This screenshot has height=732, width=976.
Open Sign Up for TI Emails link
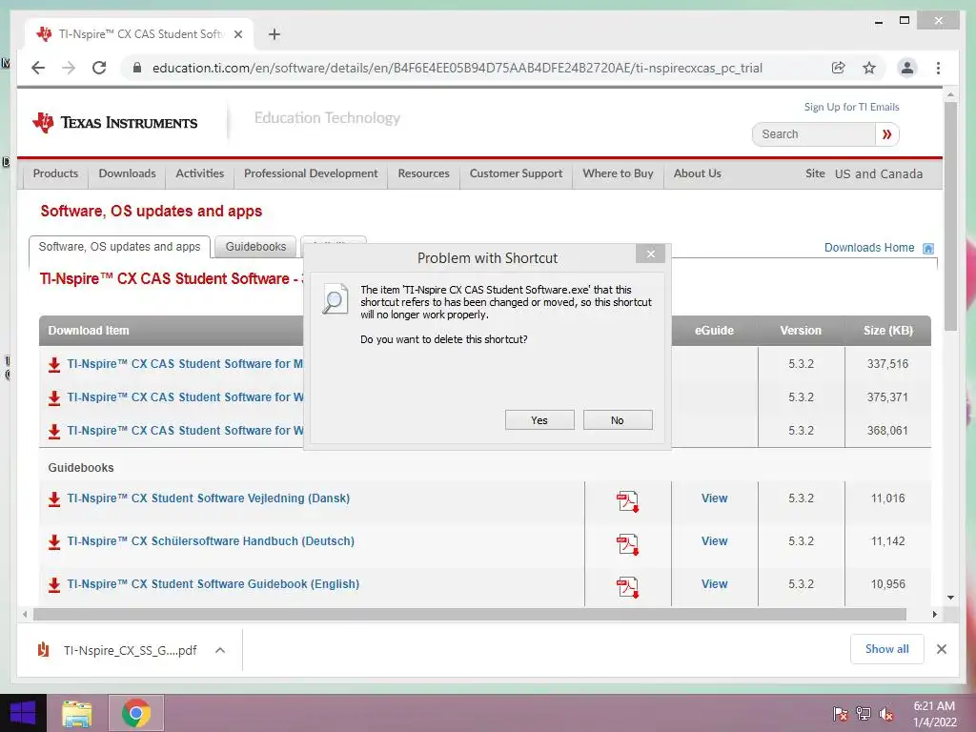pos(851,107)
